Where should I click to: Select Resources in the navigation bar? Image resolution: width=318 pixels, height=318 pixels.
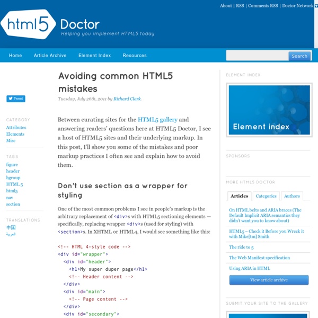[135, 56]
